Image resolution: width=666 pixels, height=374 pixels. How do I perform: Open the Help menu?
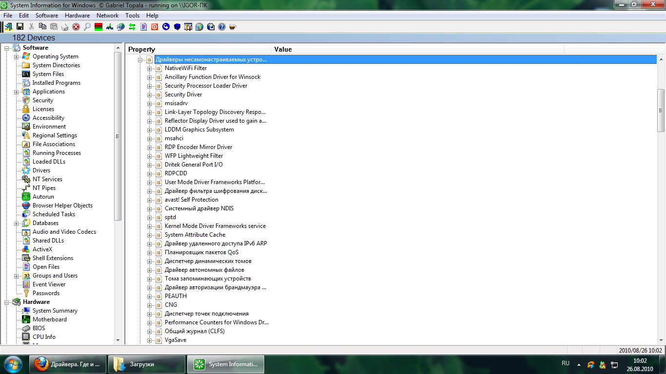[152, 16]
